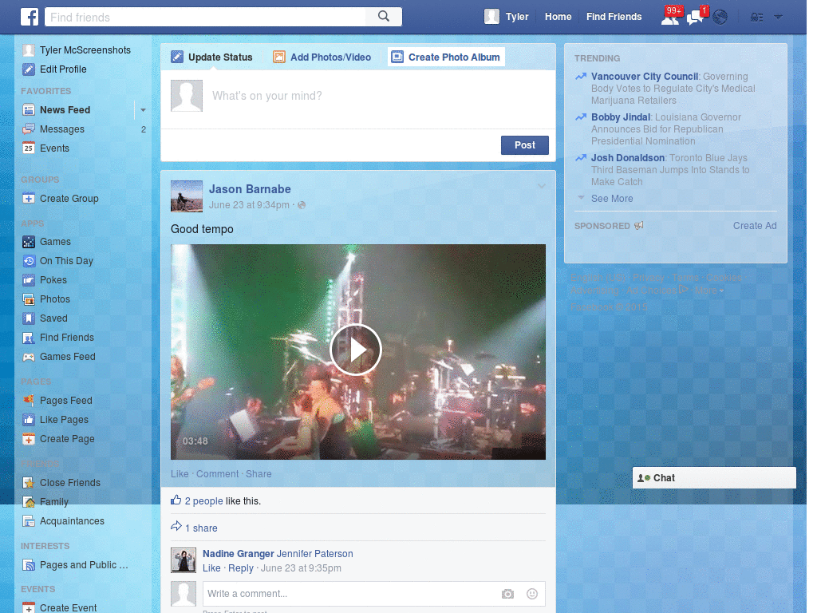Viewport: 817px width, 613px height.
Task: Open Acquaintances list icon
Action: tap(29, 521)
